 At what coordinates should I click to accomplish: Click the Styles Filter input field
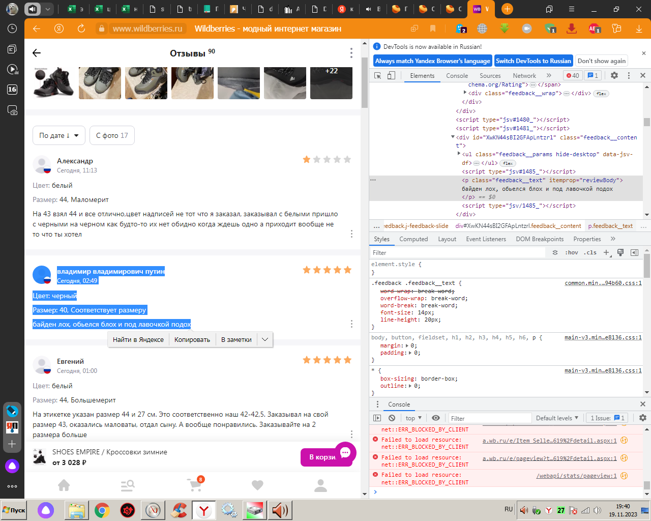458,252
